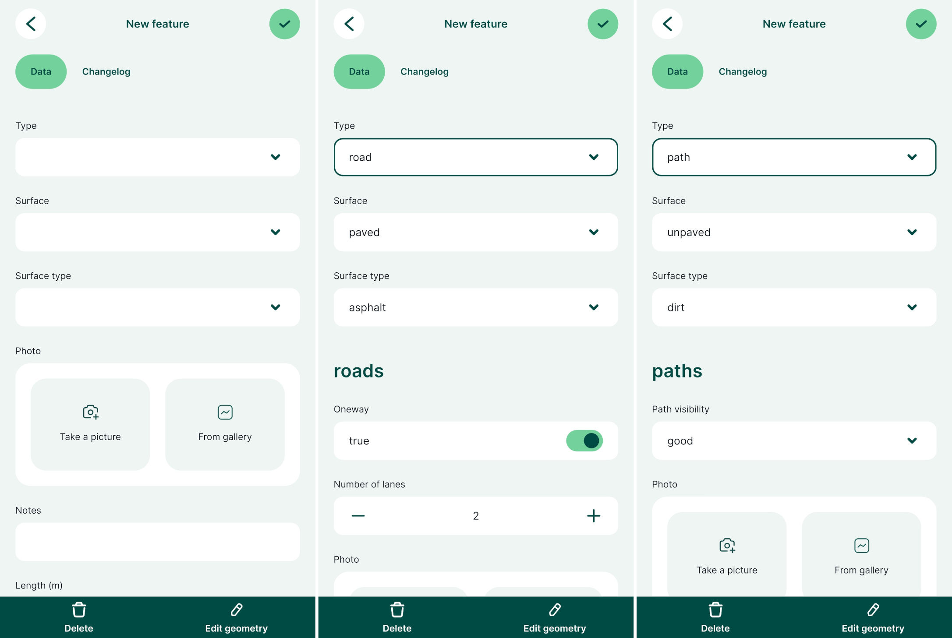Select Type dropdown on empty first screen
The image size is (952, 638).
(x=157, y=157)
